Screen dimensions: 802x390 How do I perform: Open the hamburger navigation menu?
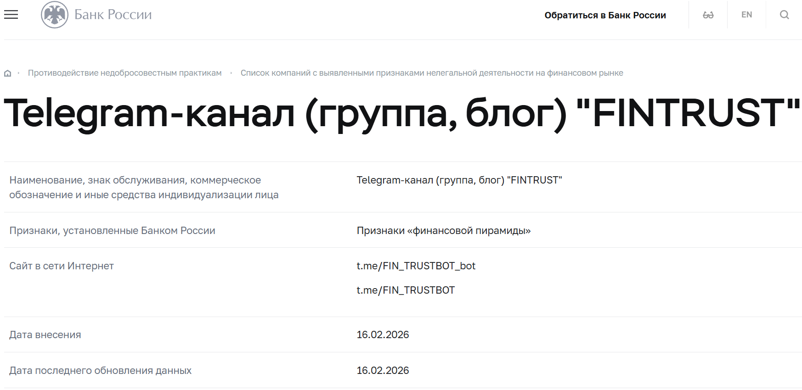11,15
